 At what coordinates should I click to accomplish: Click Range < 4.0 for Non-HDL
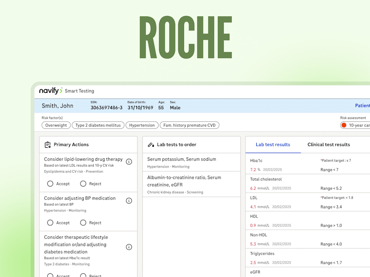pyautogui.click(x=331, y=244)
